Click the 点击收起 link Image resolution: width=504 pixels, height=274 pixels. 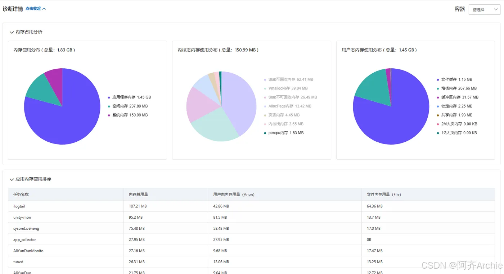pos(35,9)
